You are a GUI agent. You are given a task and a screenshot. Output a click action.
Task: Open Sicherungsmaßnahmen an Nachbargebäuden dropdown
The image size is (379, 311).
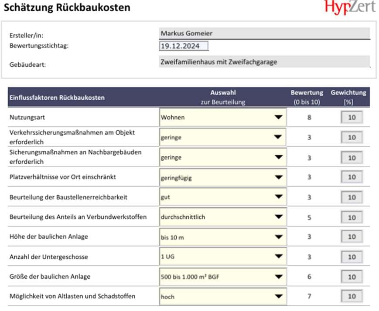(278, 157)
